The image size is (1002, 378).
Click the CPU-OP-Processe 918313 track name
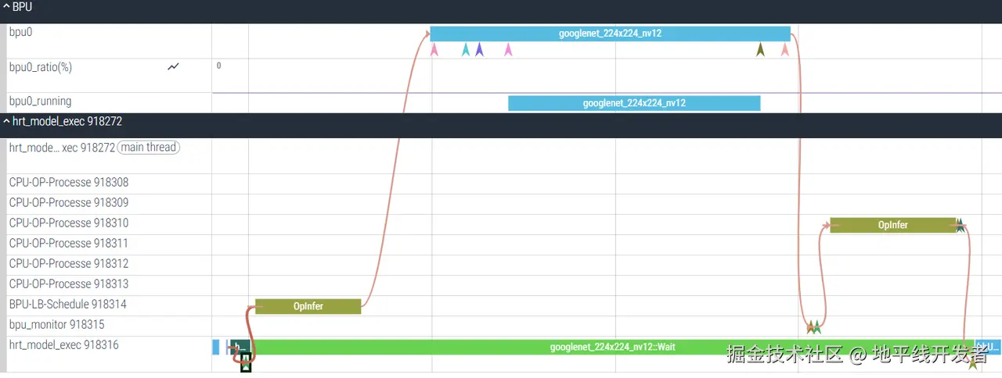[x=69, y=283]
